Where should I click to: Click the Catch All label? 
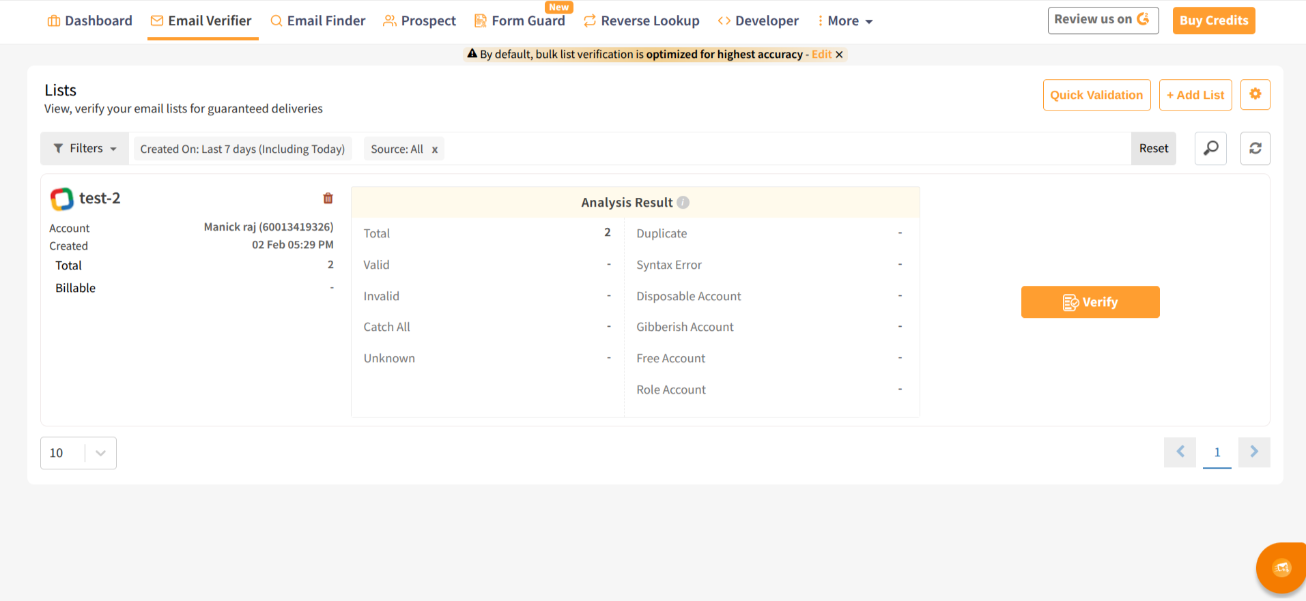(x=386, y=327)
